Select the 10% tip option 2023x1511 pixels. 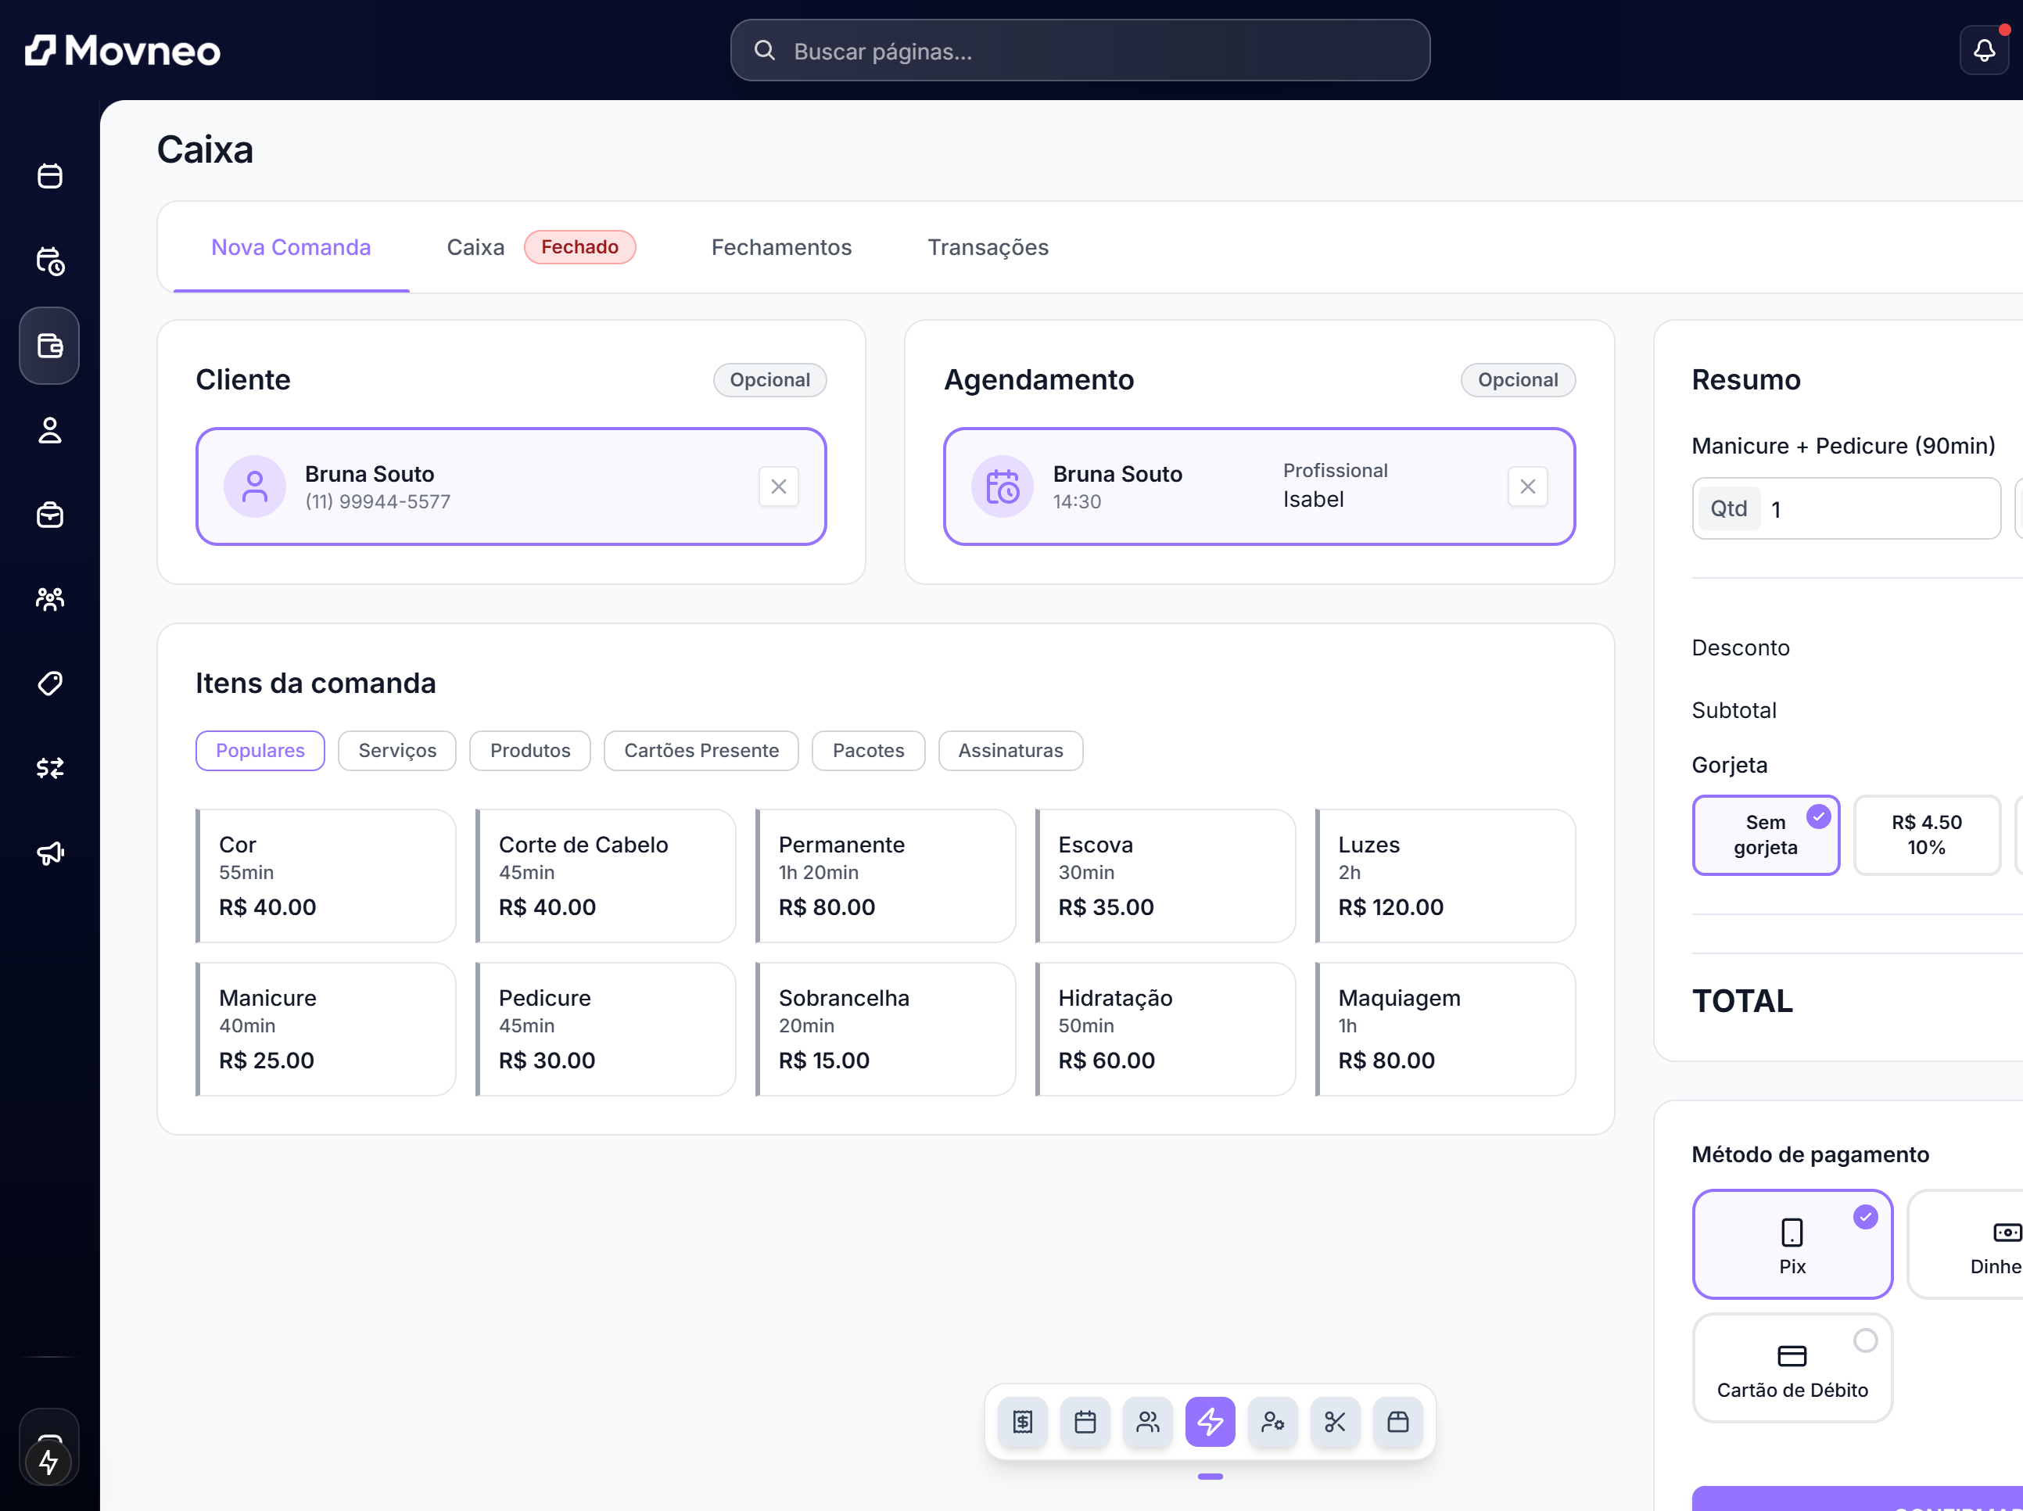(1926, 834)
